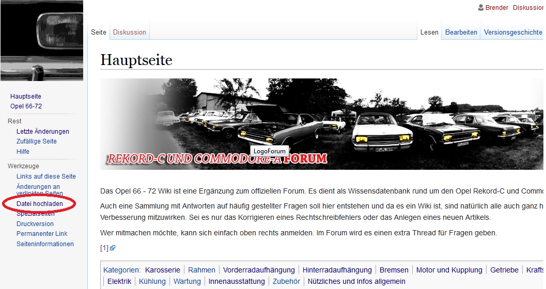This screenshot has width=546, height=289.
Task: Open Seiteninformationen
Action: [45, 244]
